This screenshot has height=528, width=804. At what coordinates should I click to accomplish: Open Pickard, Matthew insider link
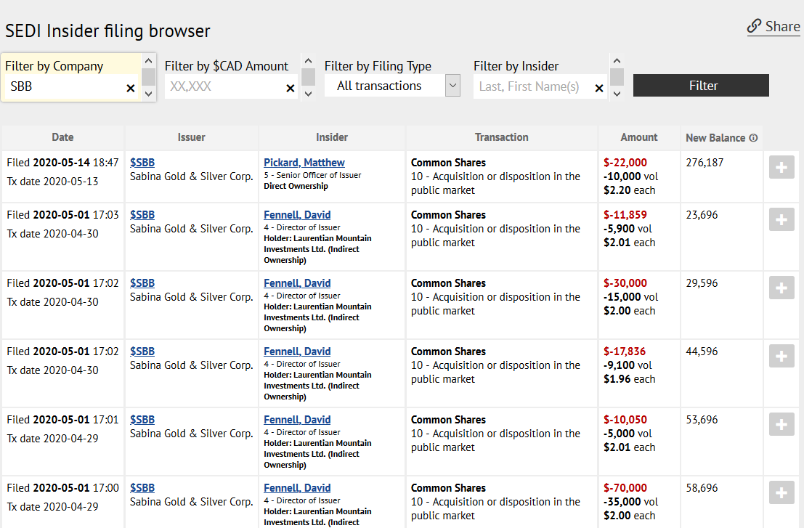click(304, 163)
